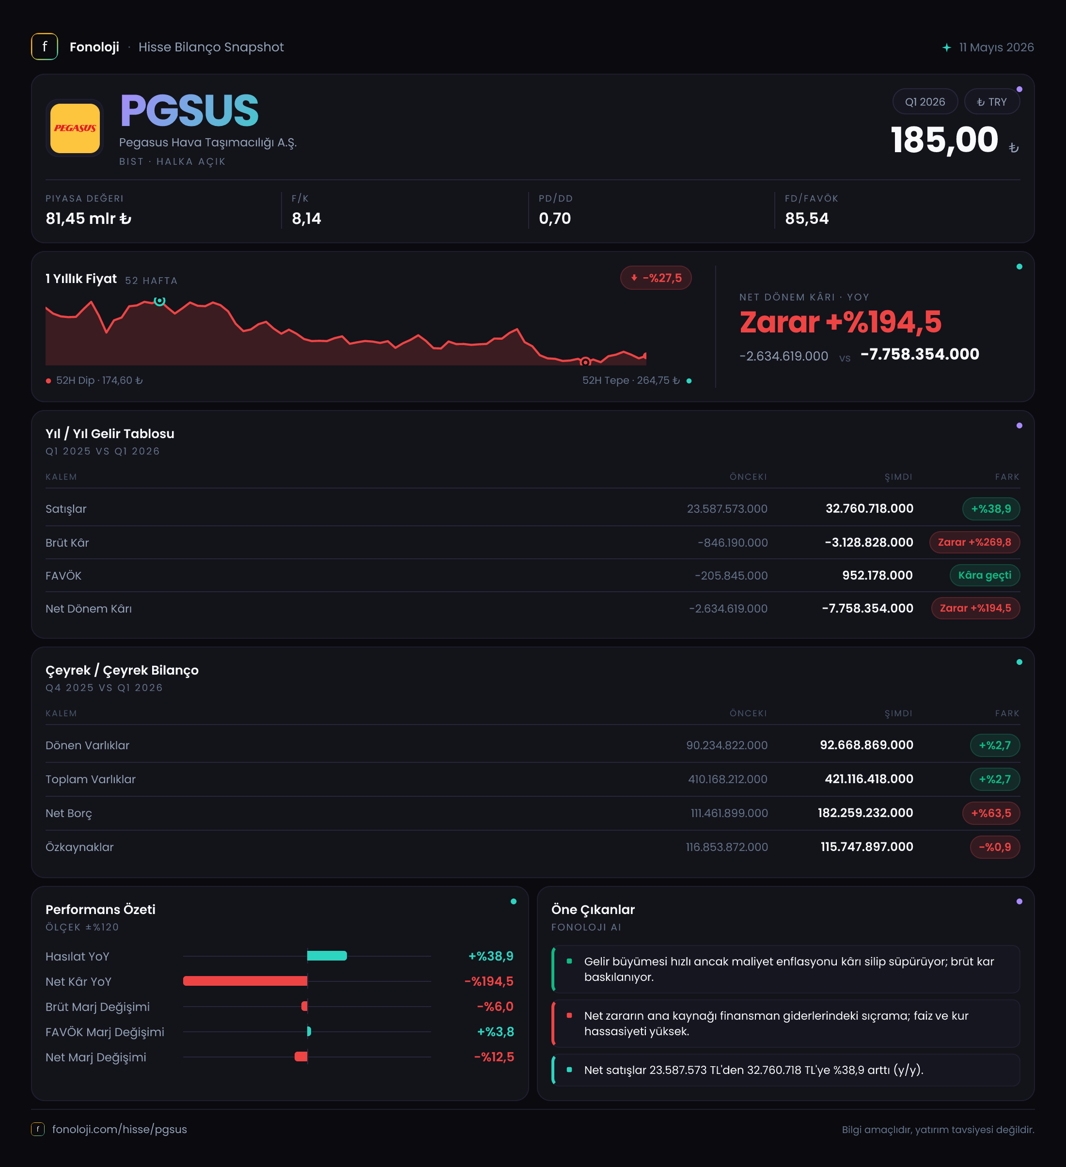Click the PGSUS ticker title
Viewport: 1066px width, 1167px height.
189,110
